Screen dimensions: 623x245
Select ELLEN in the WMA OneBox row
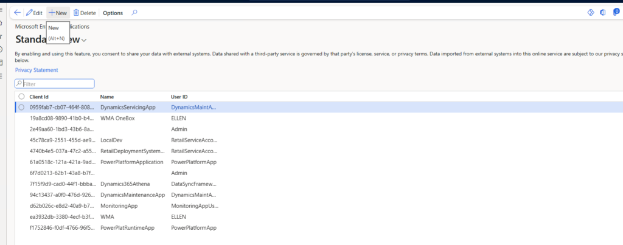(x=178, y=119)
